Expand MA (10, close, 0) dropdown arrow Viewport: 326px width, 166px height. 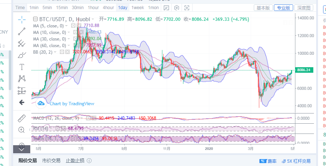(x=69, y=32)
